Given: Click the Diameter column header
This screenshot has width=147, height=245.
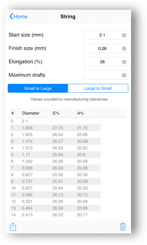Looking at the screenshot, I should coord(31,113).
